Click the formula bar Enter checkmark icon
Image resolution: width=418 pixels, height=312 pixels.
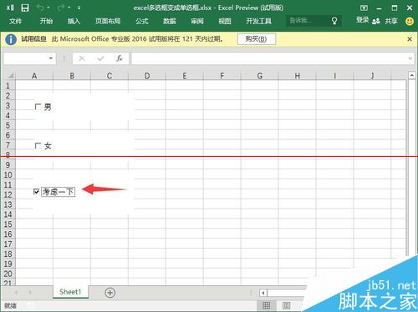[x=100, y=58]
